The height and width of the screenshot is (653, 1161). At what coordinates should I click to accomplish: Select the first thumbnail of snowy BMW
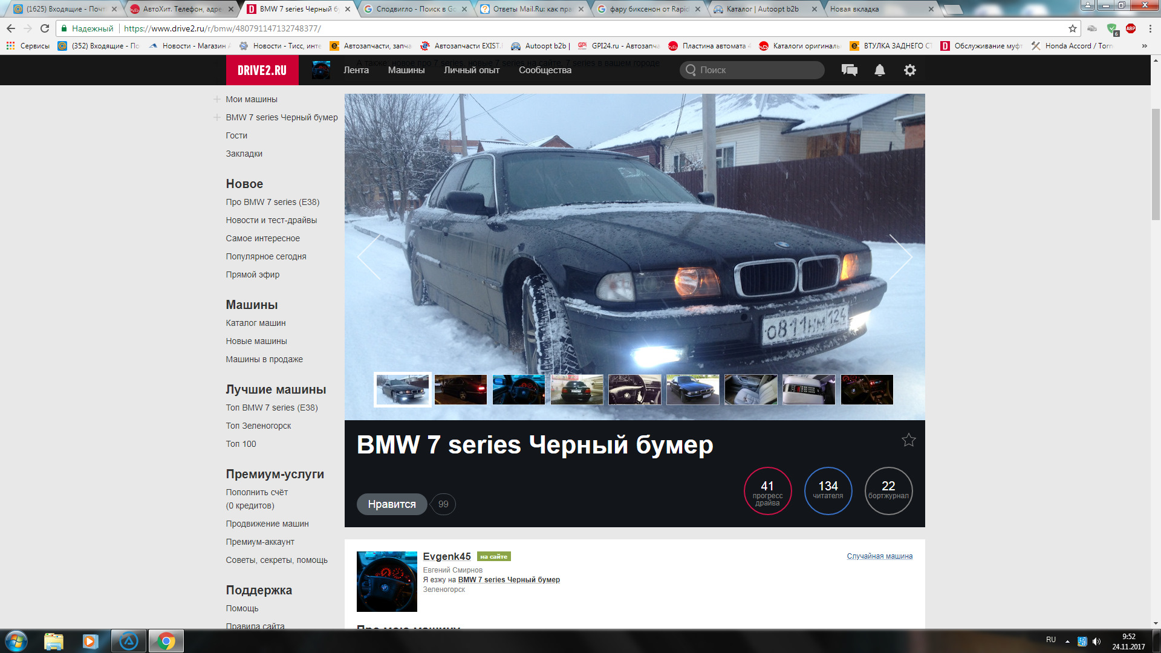403,389
